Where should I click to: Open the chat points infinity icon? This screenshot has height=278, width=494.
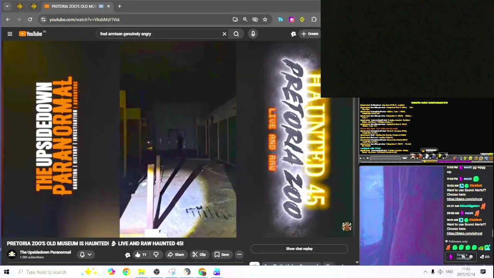click(x=487, y=257)
